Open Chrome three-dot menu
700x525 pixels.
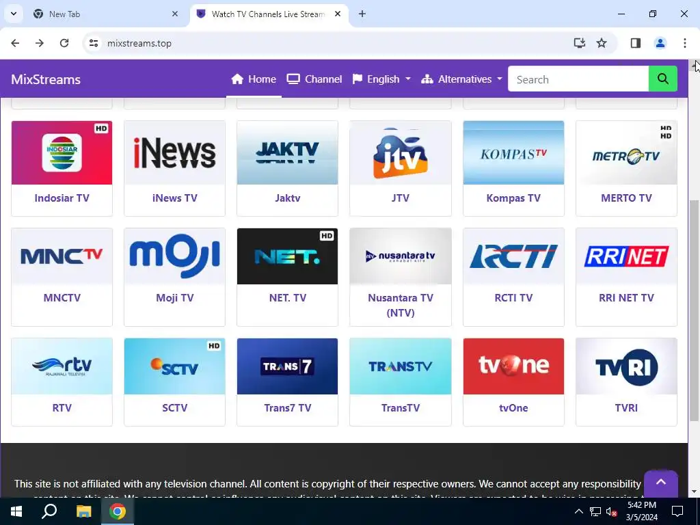coord(685,43)
